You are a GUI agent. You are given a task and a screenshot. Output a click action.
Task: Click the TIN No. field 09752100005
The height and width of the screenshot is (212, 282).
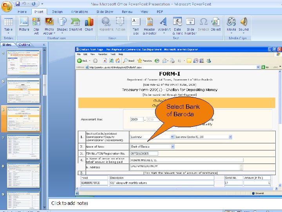(x=144, y=154)
